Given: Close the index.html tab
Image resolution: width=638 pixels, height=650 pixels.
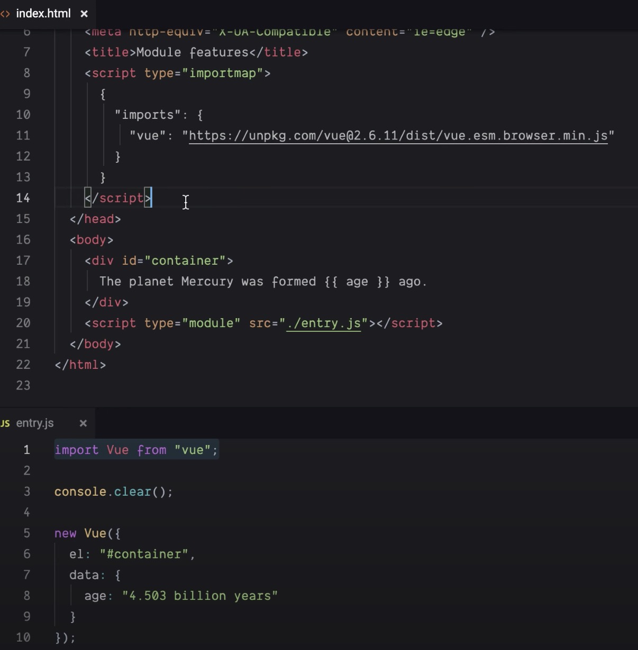Looking at the screenshot, I should [x=84, y=14].
